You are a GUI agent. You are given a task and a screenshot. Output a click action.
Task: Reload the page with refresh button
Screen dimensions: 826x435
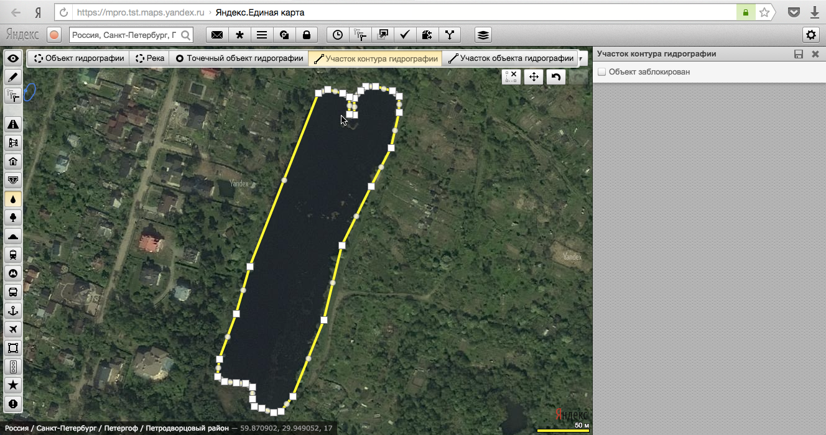click(x=63, y=12)
